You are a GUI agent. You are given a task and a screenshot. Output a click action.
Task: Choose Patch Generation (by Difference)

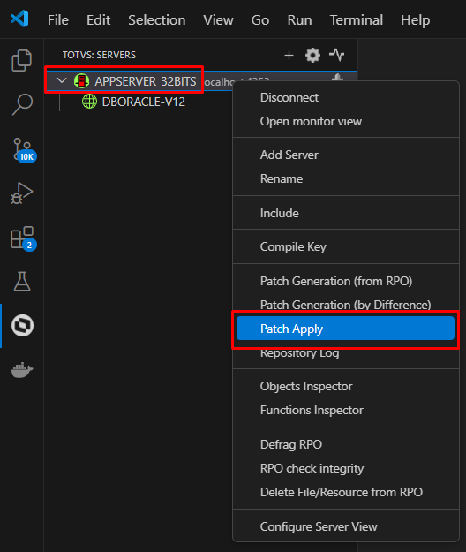tap(346, 305)
